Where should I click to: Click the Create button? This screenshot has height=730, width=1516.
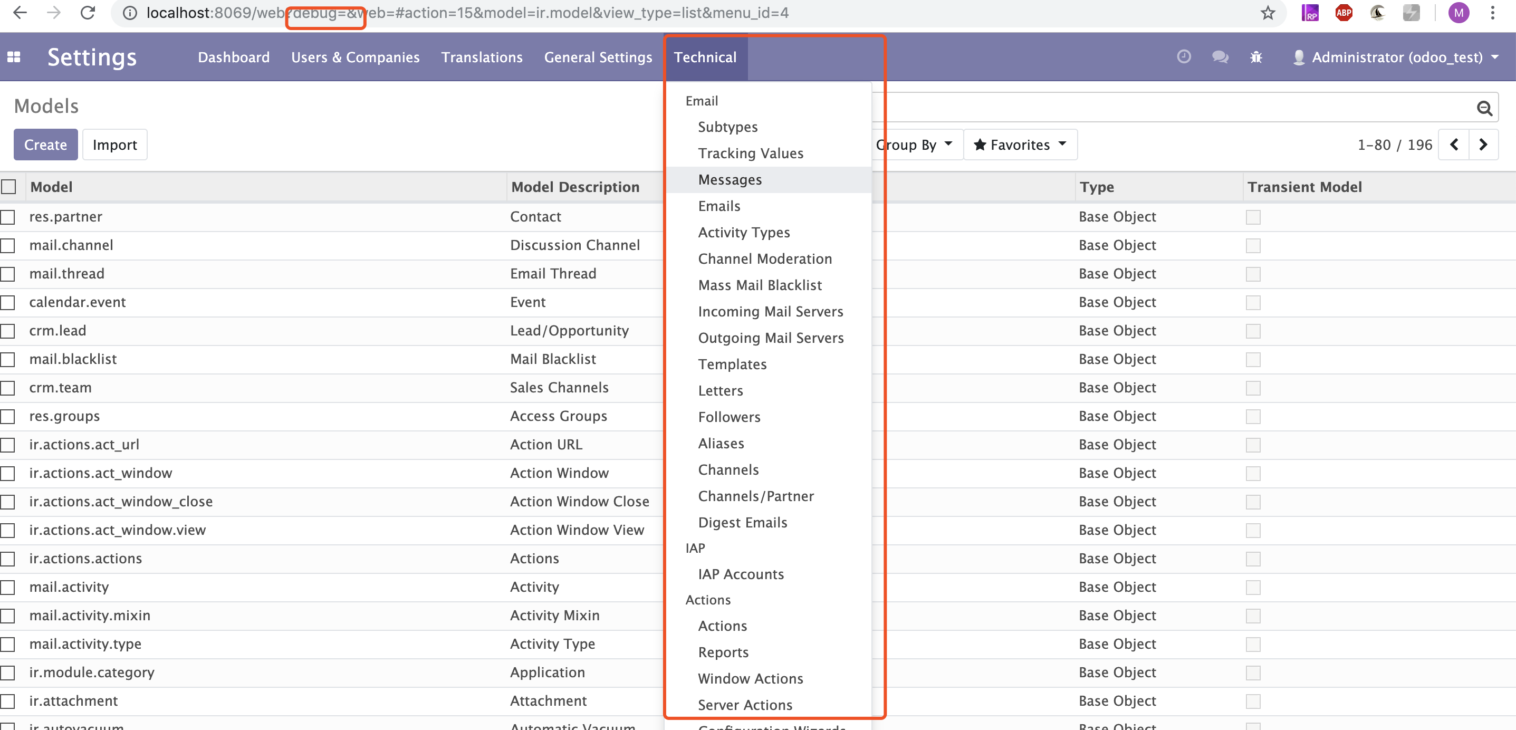[45, 145]
